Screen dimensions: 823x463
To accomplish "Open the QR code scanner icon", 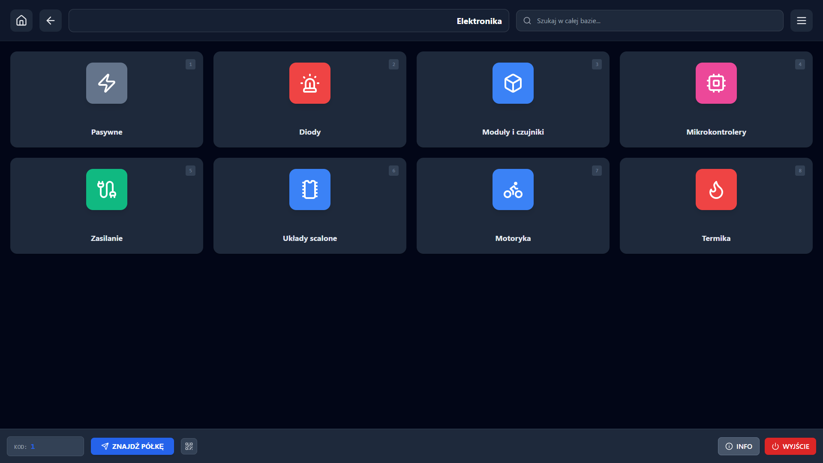I will pos(189,446).
